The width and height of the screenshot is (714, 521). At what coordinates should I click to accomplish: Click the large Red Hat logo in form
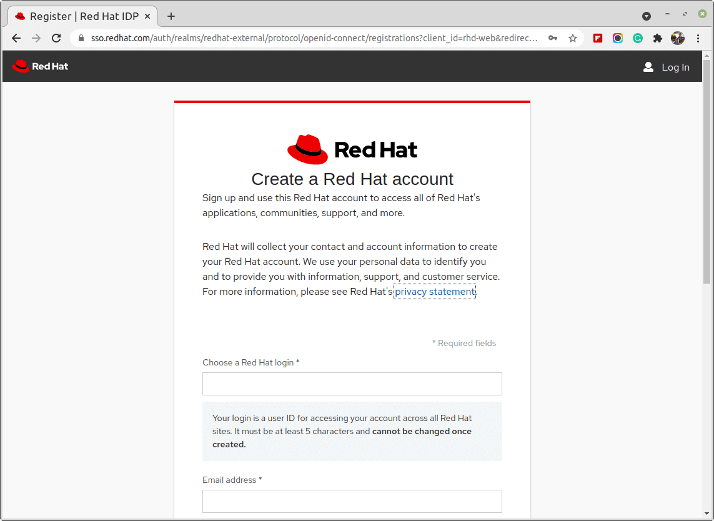pos(352,149)
